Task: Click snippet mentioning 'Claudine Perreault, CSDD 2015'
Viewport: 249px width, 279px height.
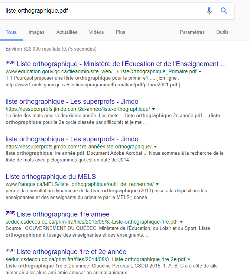Action: pos(111,269)
